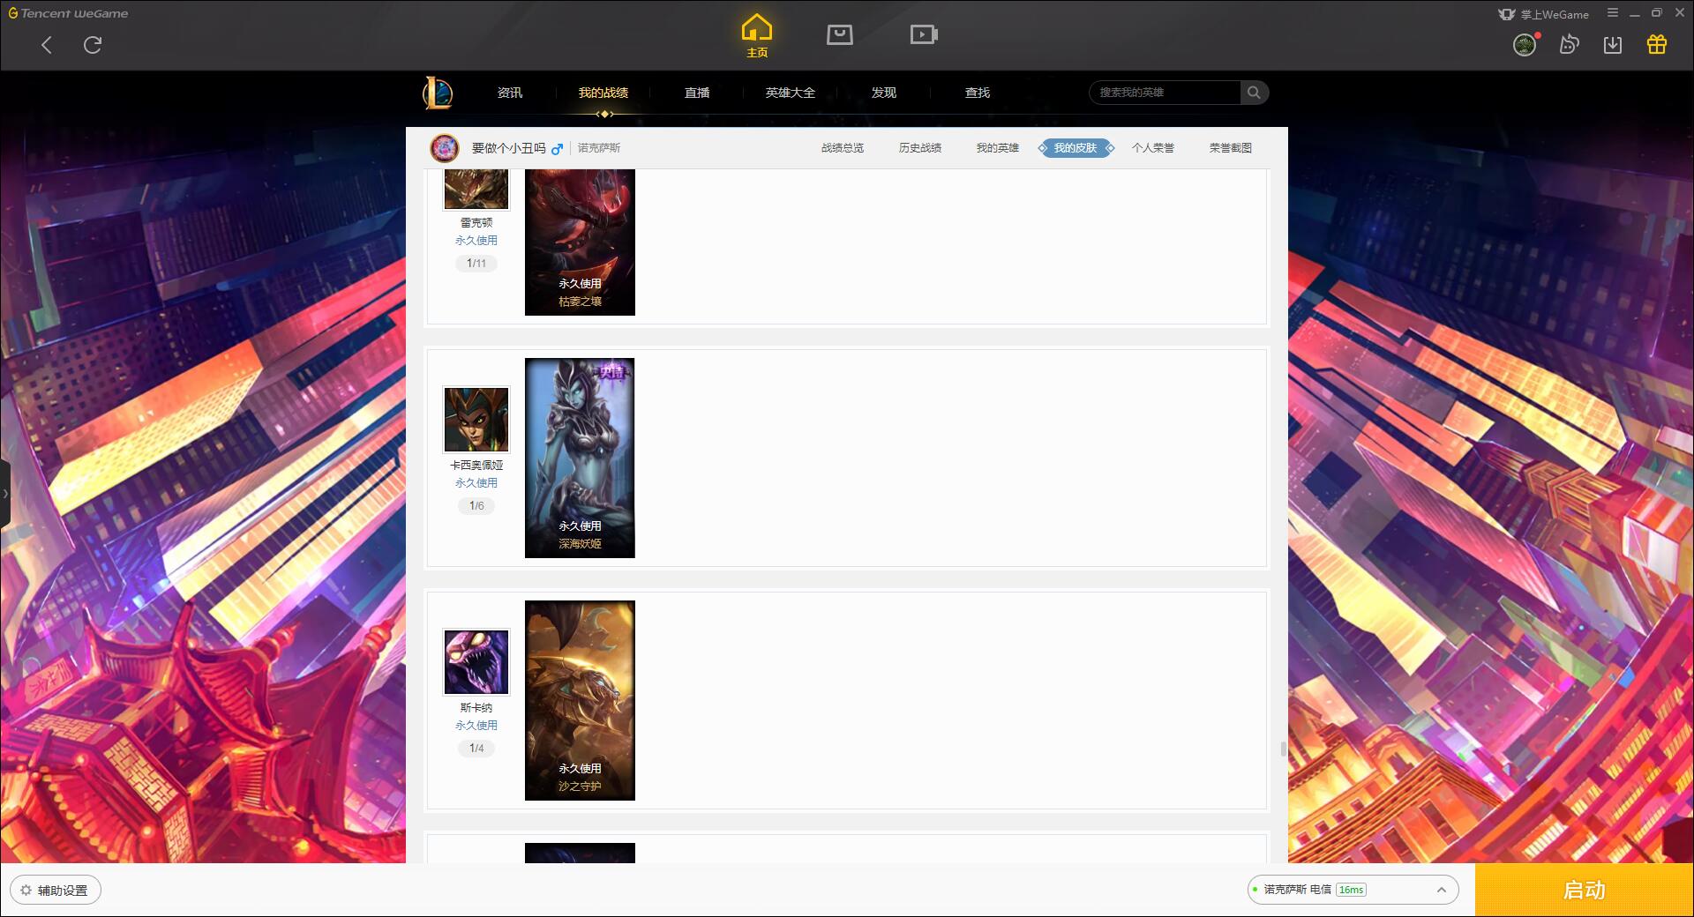Click 永久使用 under 卡西奥佩娅
Viewport: 1694px width, 917px height.
tap(476, 483)
